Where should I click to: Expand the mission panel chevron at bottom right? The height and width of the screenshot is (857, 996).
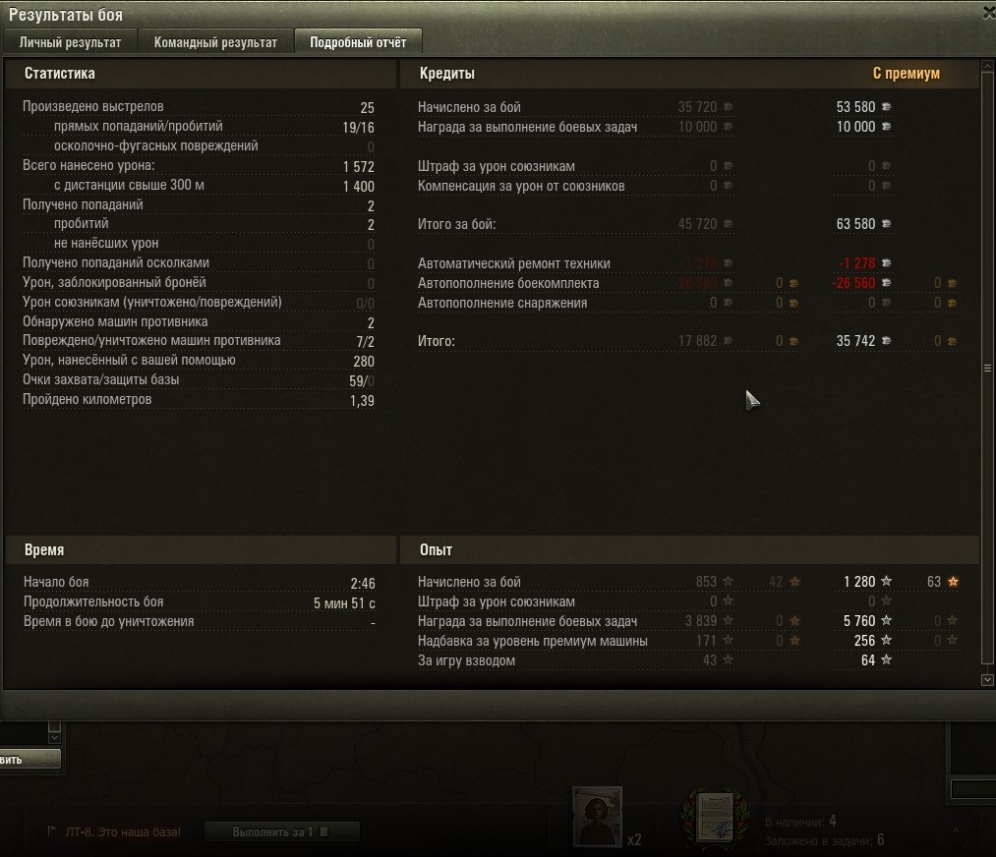(956, 829)
